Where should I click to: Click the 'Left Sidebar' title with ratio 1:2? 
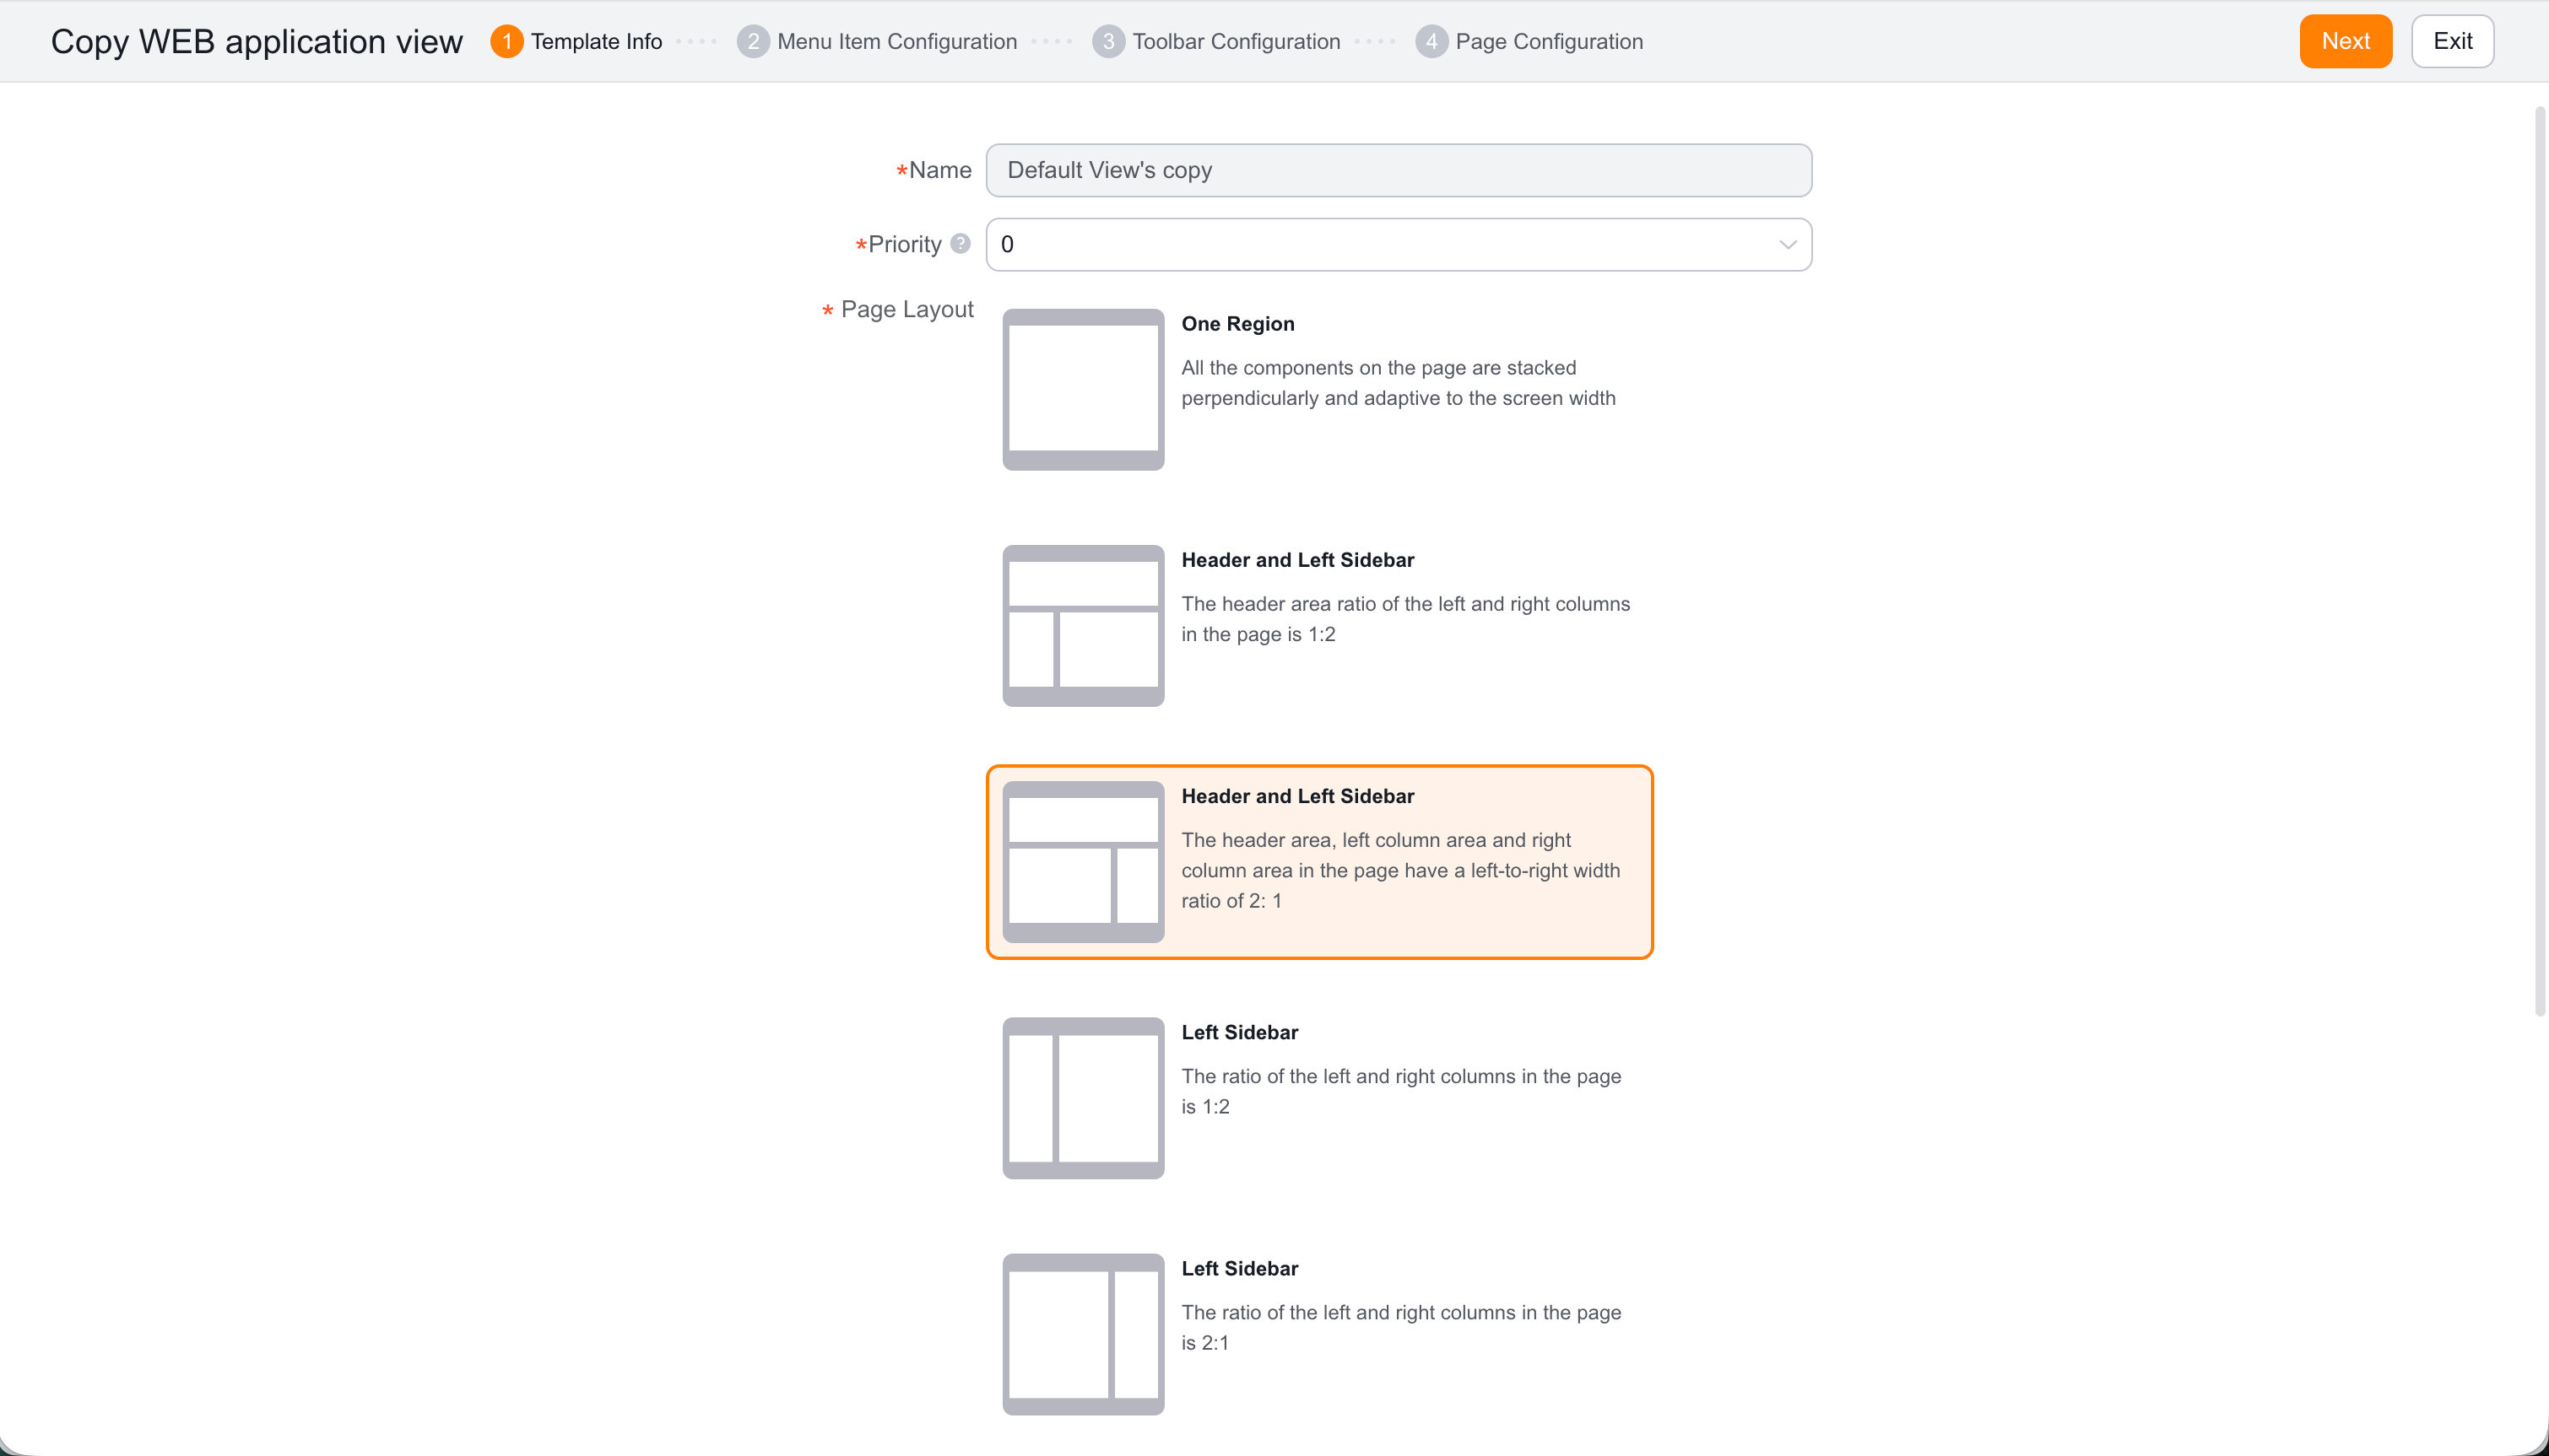[1240, 1032]
